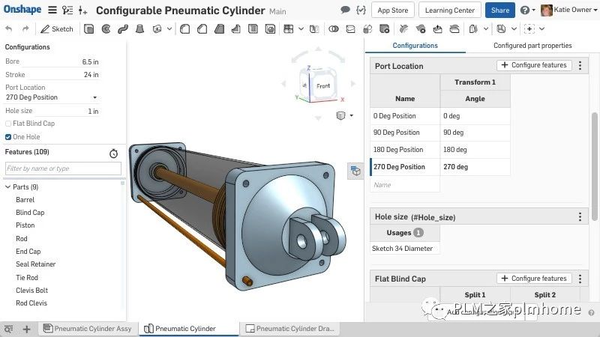Select the Fillet tool
Screen dimensions: 600x337
point(184,29)
